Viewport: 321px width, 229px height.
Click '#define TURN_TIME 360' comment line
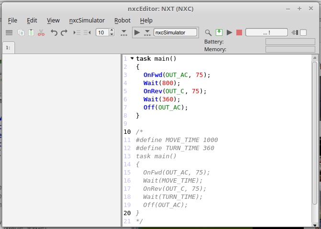pos(175,148)
